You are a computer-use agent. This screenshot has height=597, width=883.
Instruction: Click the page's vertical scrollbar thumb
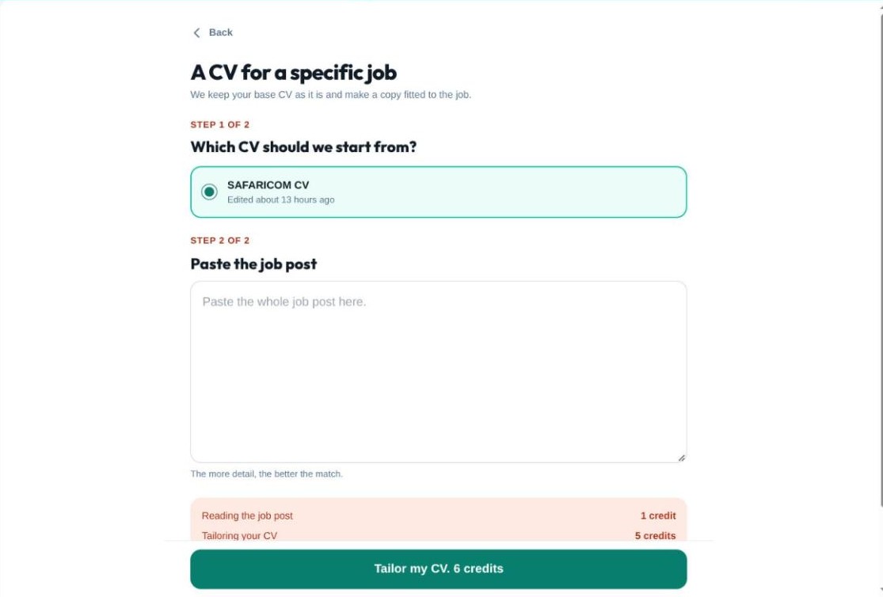click(x=881, y=259)
